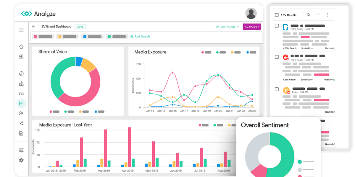
Task: Expand the Last 14 Days date dropdown
Action: [x=227, y=27]
